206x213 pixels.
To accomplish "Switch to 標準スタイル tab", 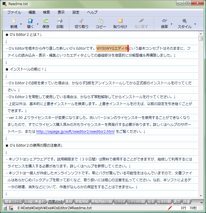I will click(13, 201).
